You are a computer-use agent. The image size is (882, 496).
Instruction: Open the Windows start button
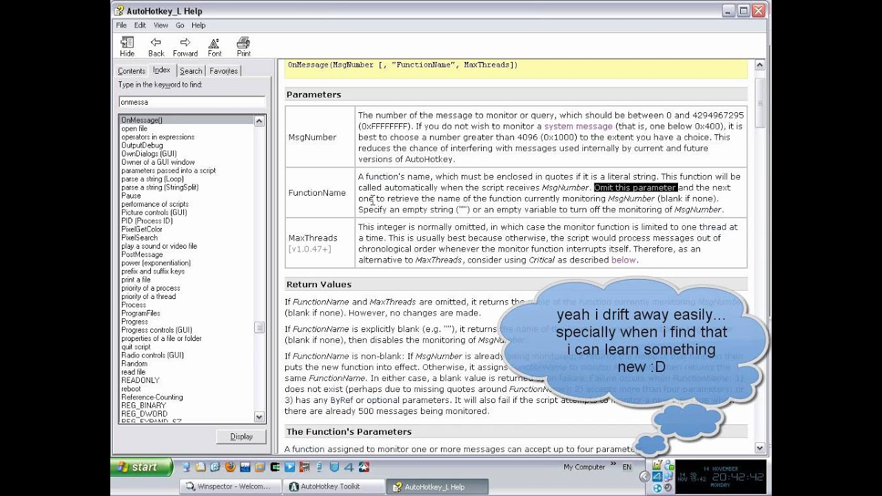pos(141,467)
